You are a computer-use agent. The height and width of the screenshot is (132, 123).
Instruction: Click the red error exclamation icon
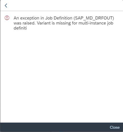click(7, 18)
